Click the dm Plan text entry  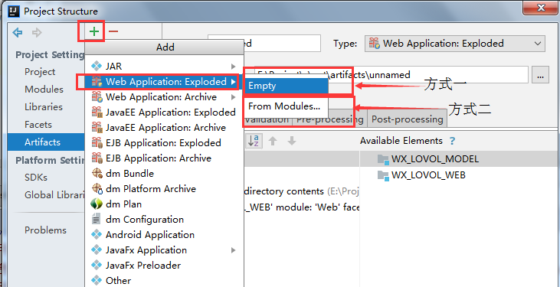pyautogui.click(x=123, y=204)
